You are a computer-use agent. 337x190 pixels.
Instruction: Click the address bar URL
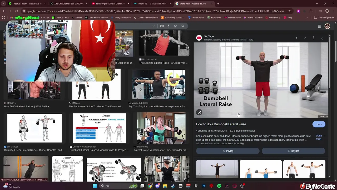[x=156, y=11]
